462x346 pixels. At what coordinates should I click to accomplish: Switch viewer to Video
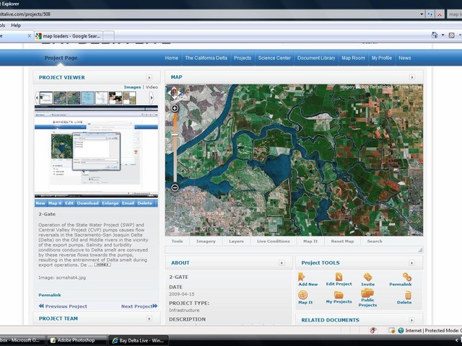tap(152, 87)
